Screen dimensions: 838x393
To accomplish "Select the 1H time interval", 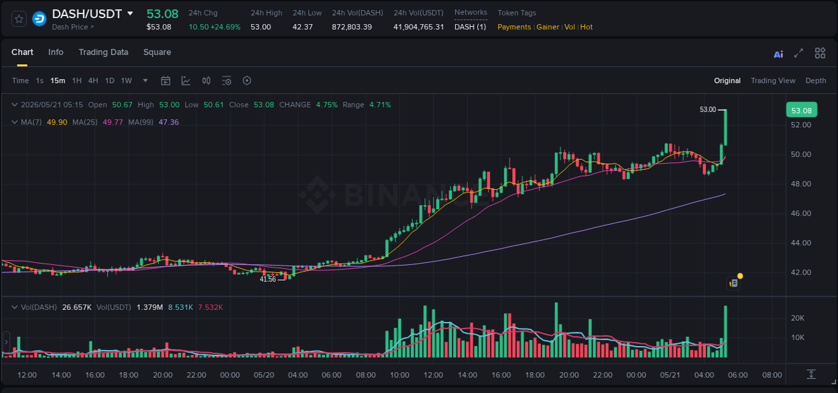I will (76, 80).
